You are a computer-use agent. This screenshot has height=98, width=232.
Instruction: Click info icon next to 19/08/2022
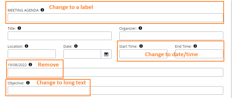[30, 64]
